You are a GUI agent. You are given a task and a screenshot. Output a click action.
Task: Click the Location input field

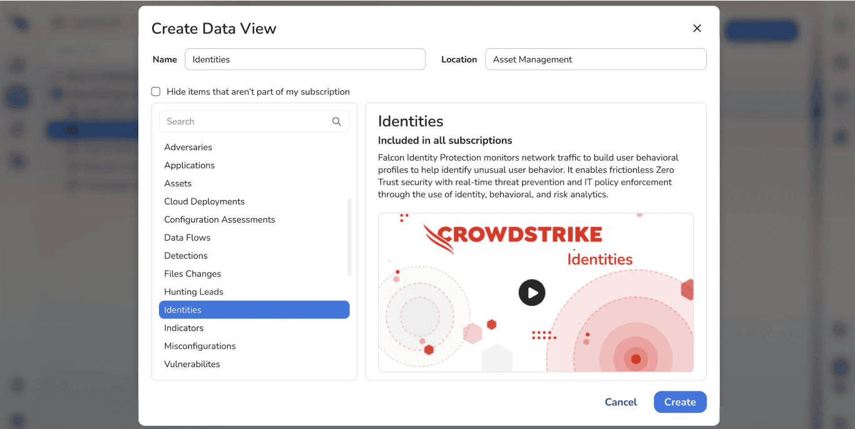point(596,59)
